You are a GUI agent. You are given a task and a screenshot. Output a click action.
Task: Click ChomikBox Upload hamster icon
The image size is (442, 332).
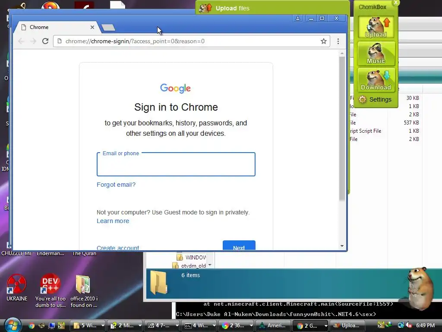click(376, 27)
